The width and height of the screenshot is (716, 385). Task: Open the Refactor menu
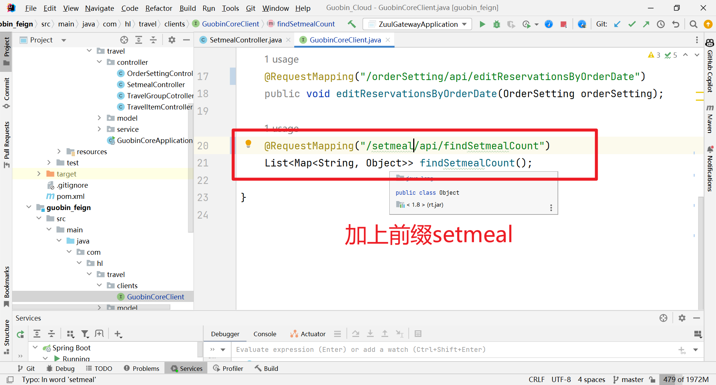click(x=158, y=8)
